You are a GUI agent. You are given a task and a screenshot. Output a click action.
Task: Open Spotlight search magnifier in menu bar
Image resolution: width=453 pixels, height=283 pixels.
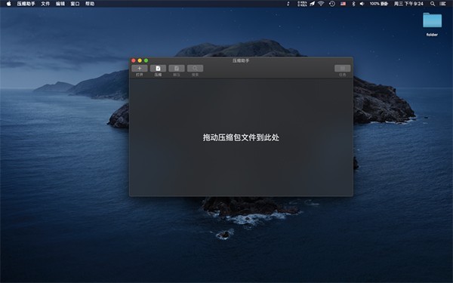[x=433, y=4]
